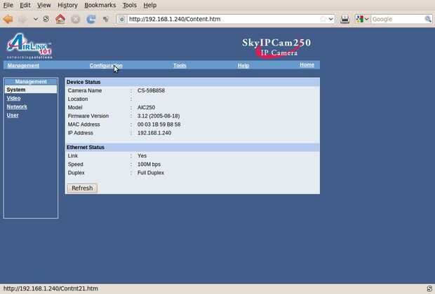Select the speed value 100M bps
The height and width of the screenshot is (294, 435).
pos(149,164)
